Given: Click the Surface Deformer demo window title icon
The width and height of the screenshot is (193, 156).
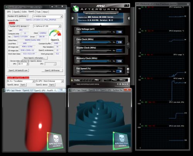Looking at the screenshot, I should pyautogui.click(x=70, y=90).
